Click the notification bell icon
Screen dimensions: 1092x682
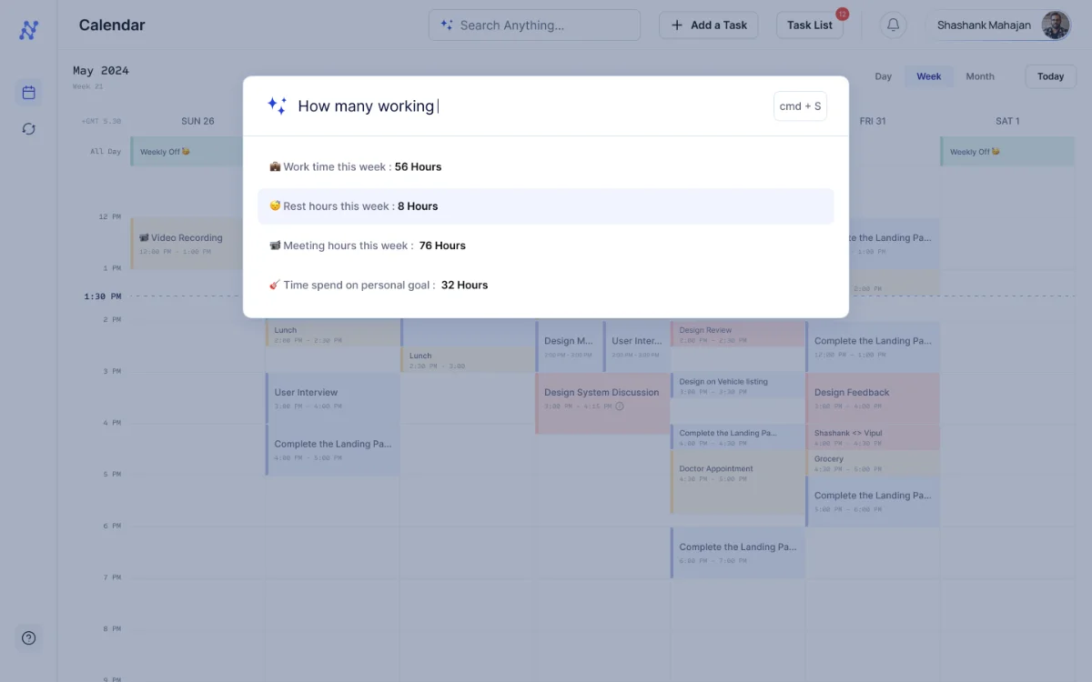coord(893,25)
